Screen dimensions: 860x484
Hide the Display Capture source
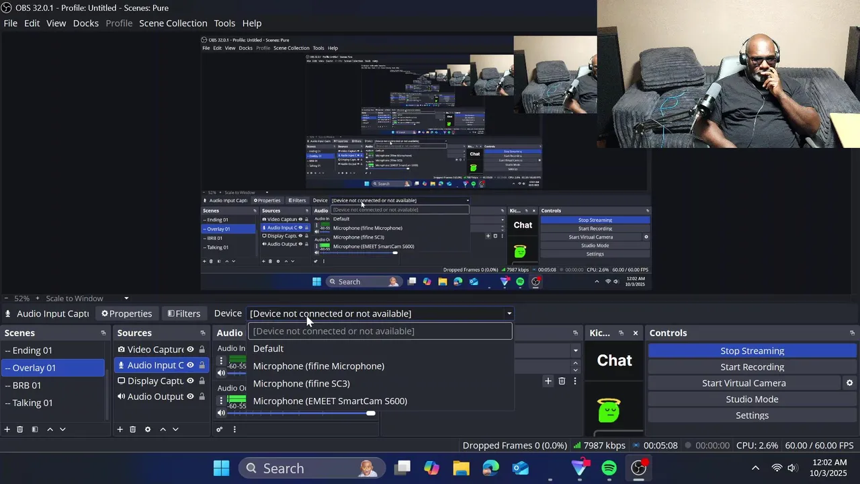(190, 381)
